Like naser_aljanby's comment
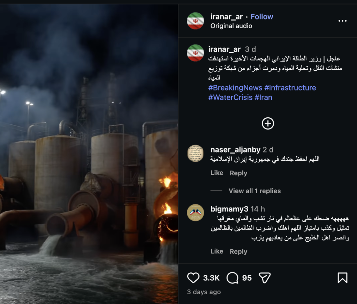357x304 pixels. [217, 173]
